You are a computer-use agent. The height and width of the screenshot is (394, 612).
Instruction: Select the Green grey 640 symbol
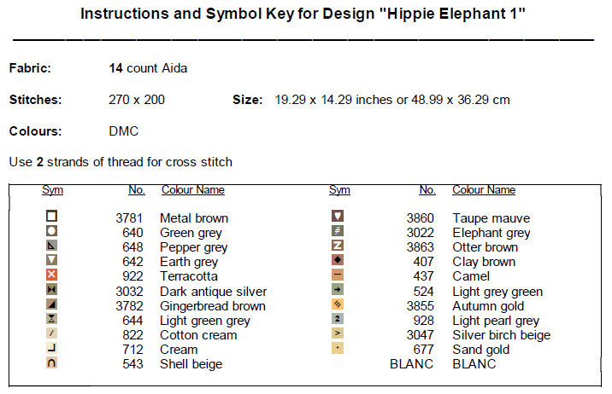pos(51,231)
